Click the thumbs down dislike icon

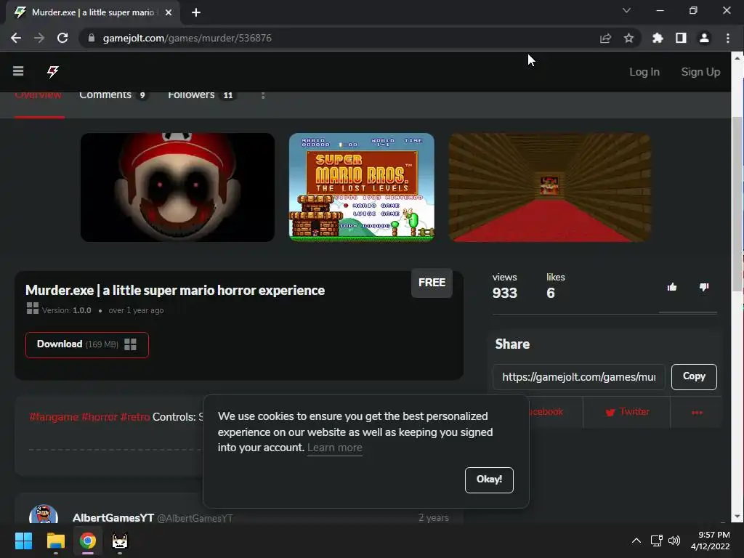tap(704, 287)
